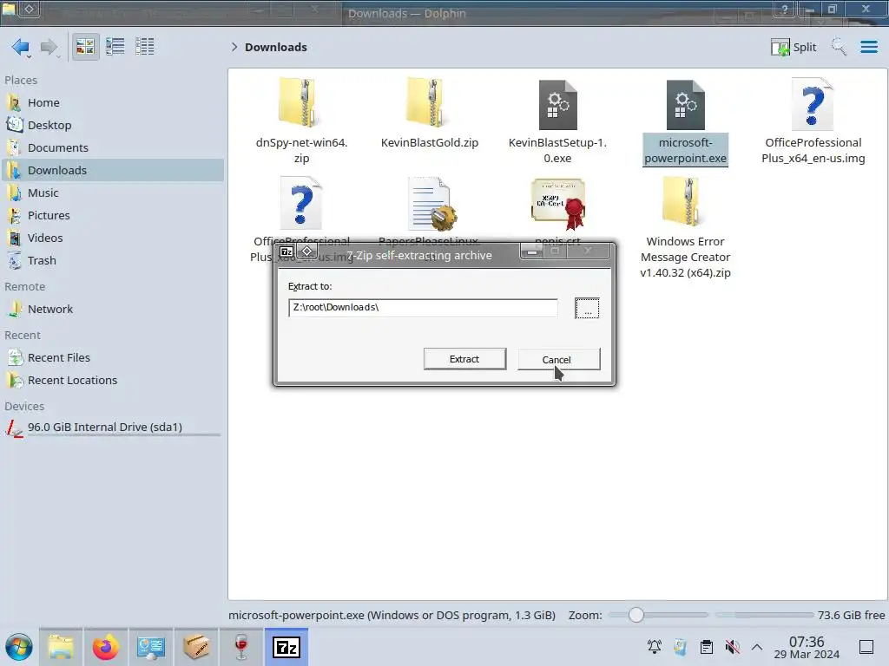The width and height of the screenshot is (889, 666).
Task: Open Music in Places
Action: 112,193
